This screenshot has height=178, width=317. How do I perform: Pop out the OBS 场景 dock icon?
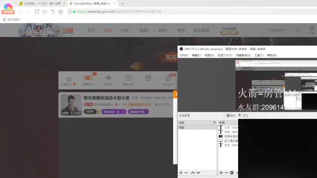click(214, 123)
